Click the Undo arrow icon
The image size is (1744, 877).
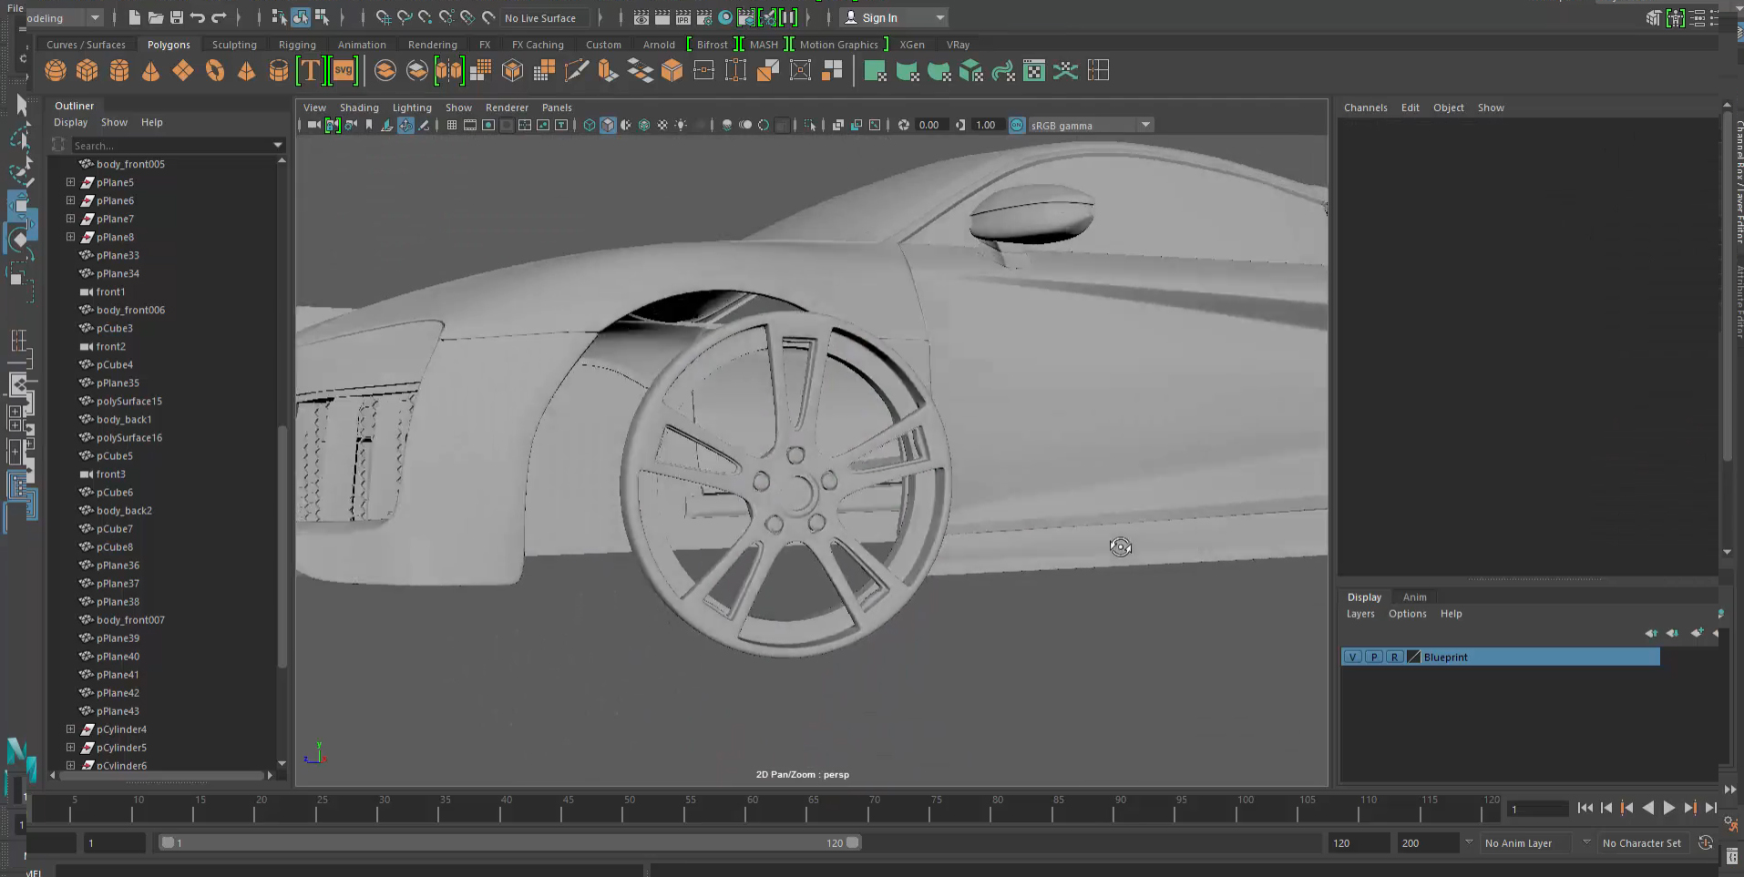(198, 17)
